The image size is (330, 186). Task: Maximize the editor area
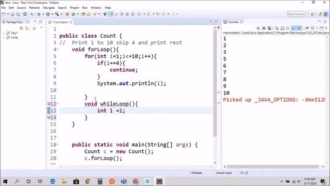(x=216, y=22)
